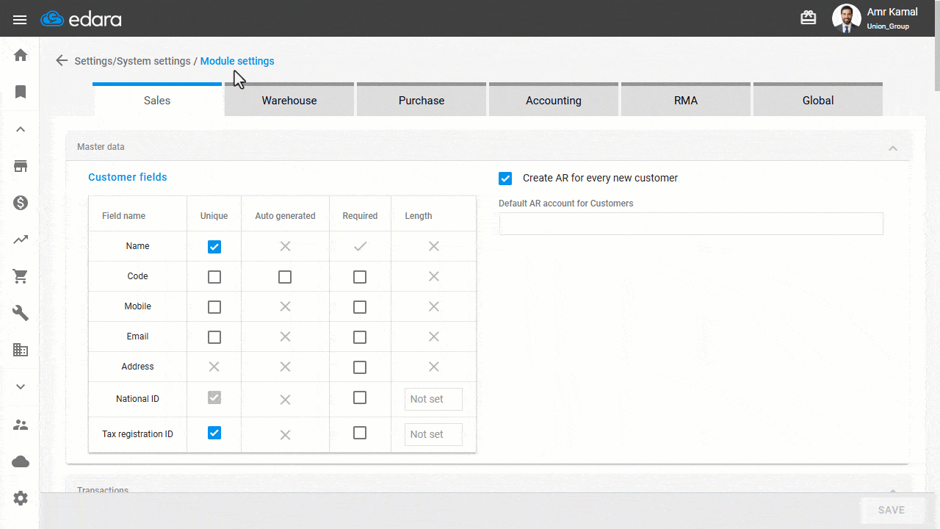Image resolution: width=940 pixels, height=529 pixels.
Task: Uncheck Unique for Tax registration ID
Action: point(214,433)
